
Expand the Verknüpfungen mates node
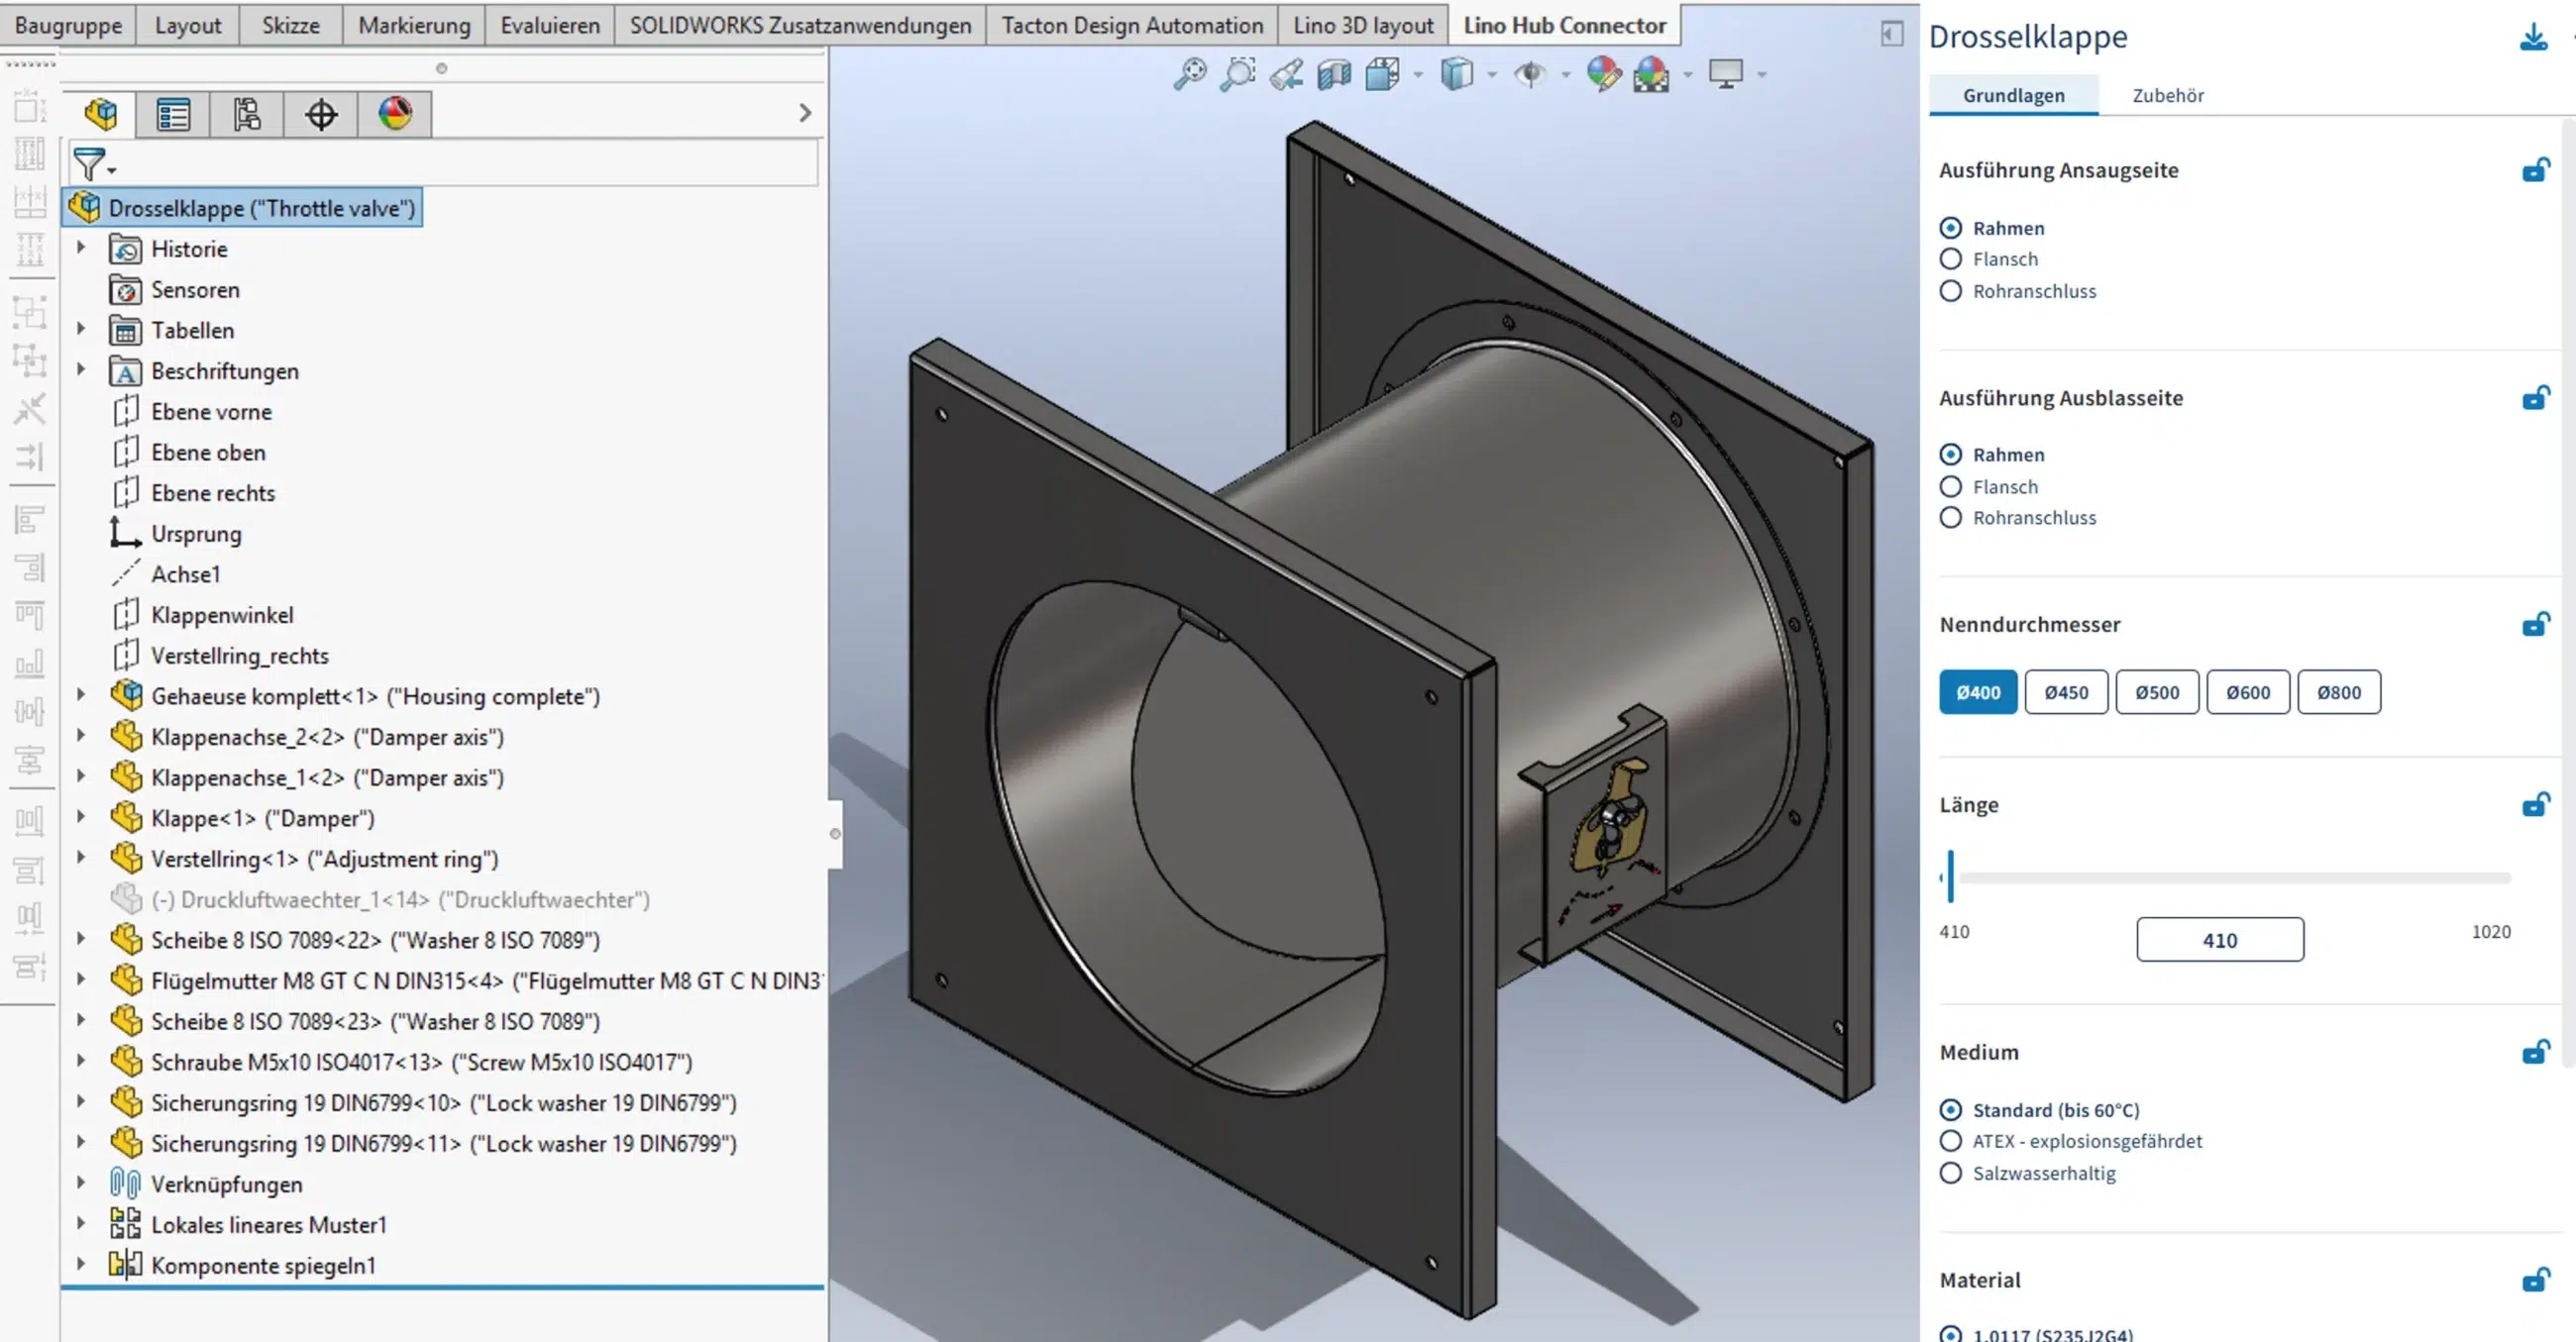point(81,1182)
